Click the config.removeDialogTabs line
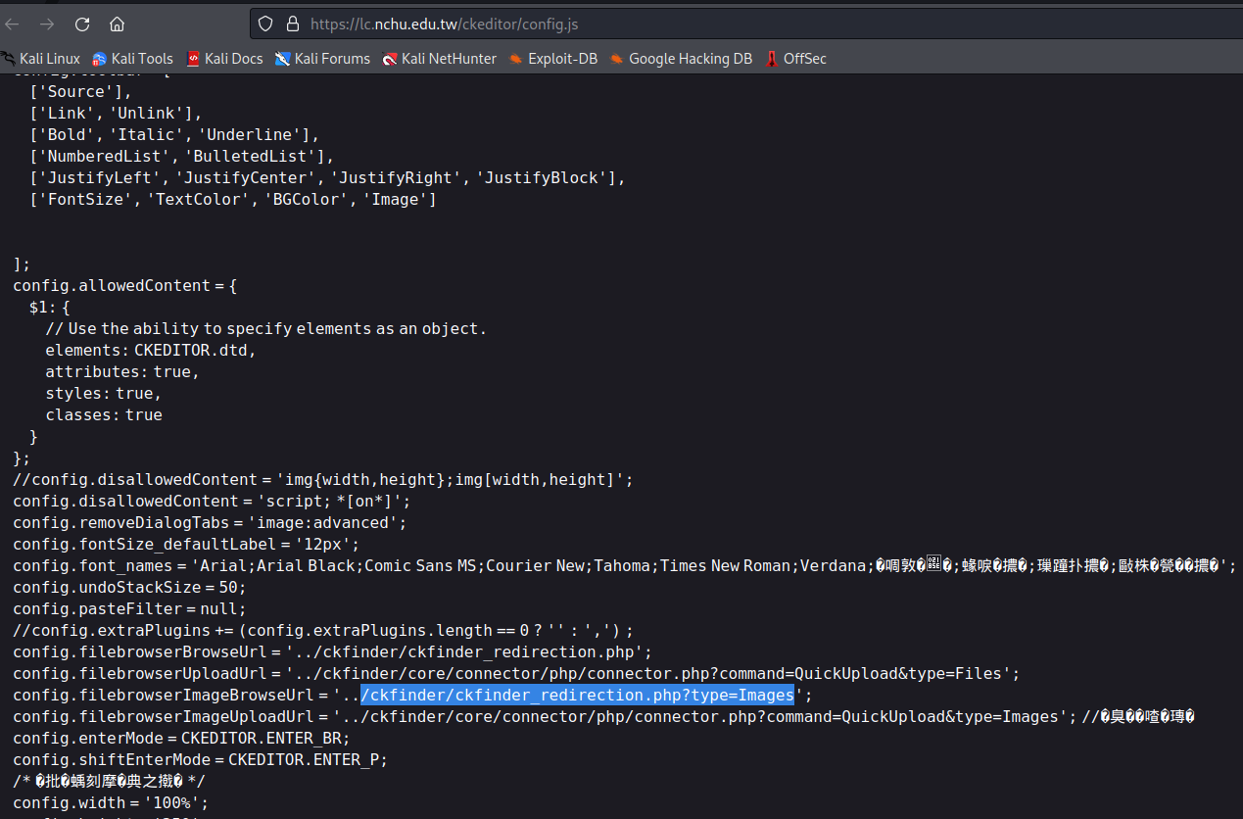This screenshot has width=1243, height=819. (x=210, y=523)
